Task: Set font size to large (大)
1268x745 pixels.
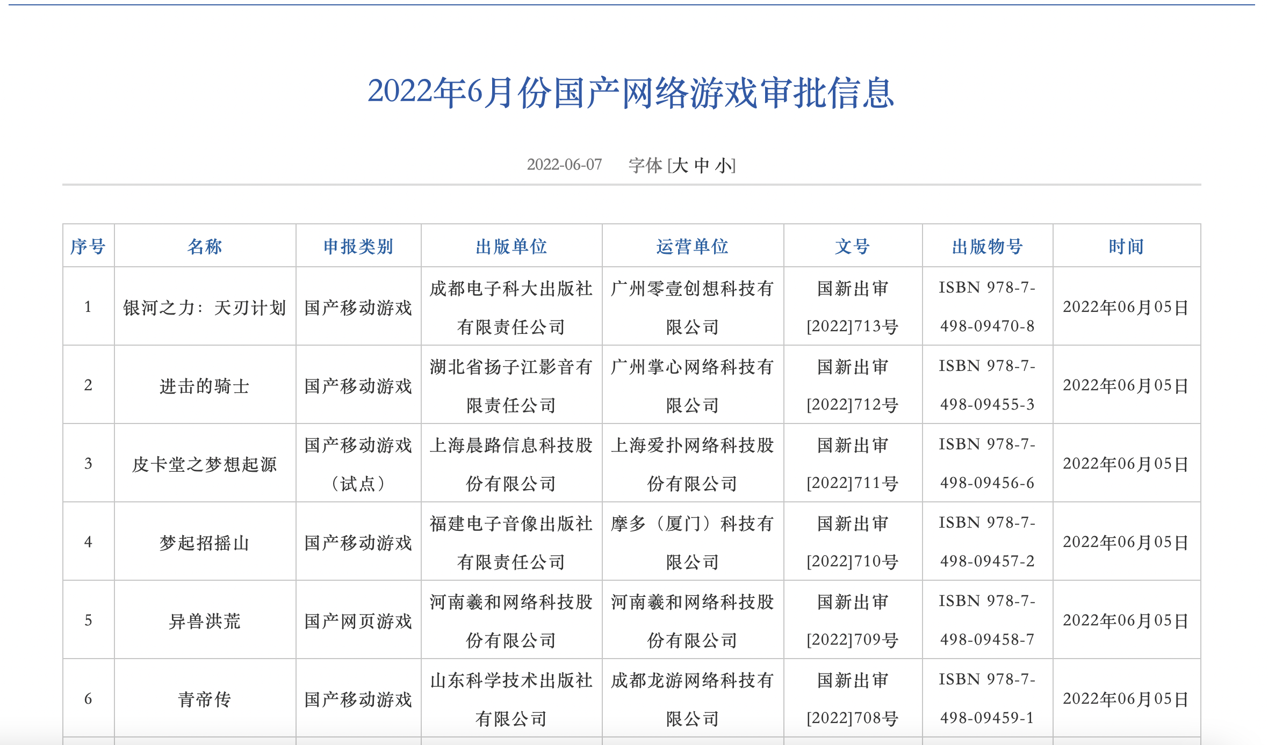Action: (680, 165)
